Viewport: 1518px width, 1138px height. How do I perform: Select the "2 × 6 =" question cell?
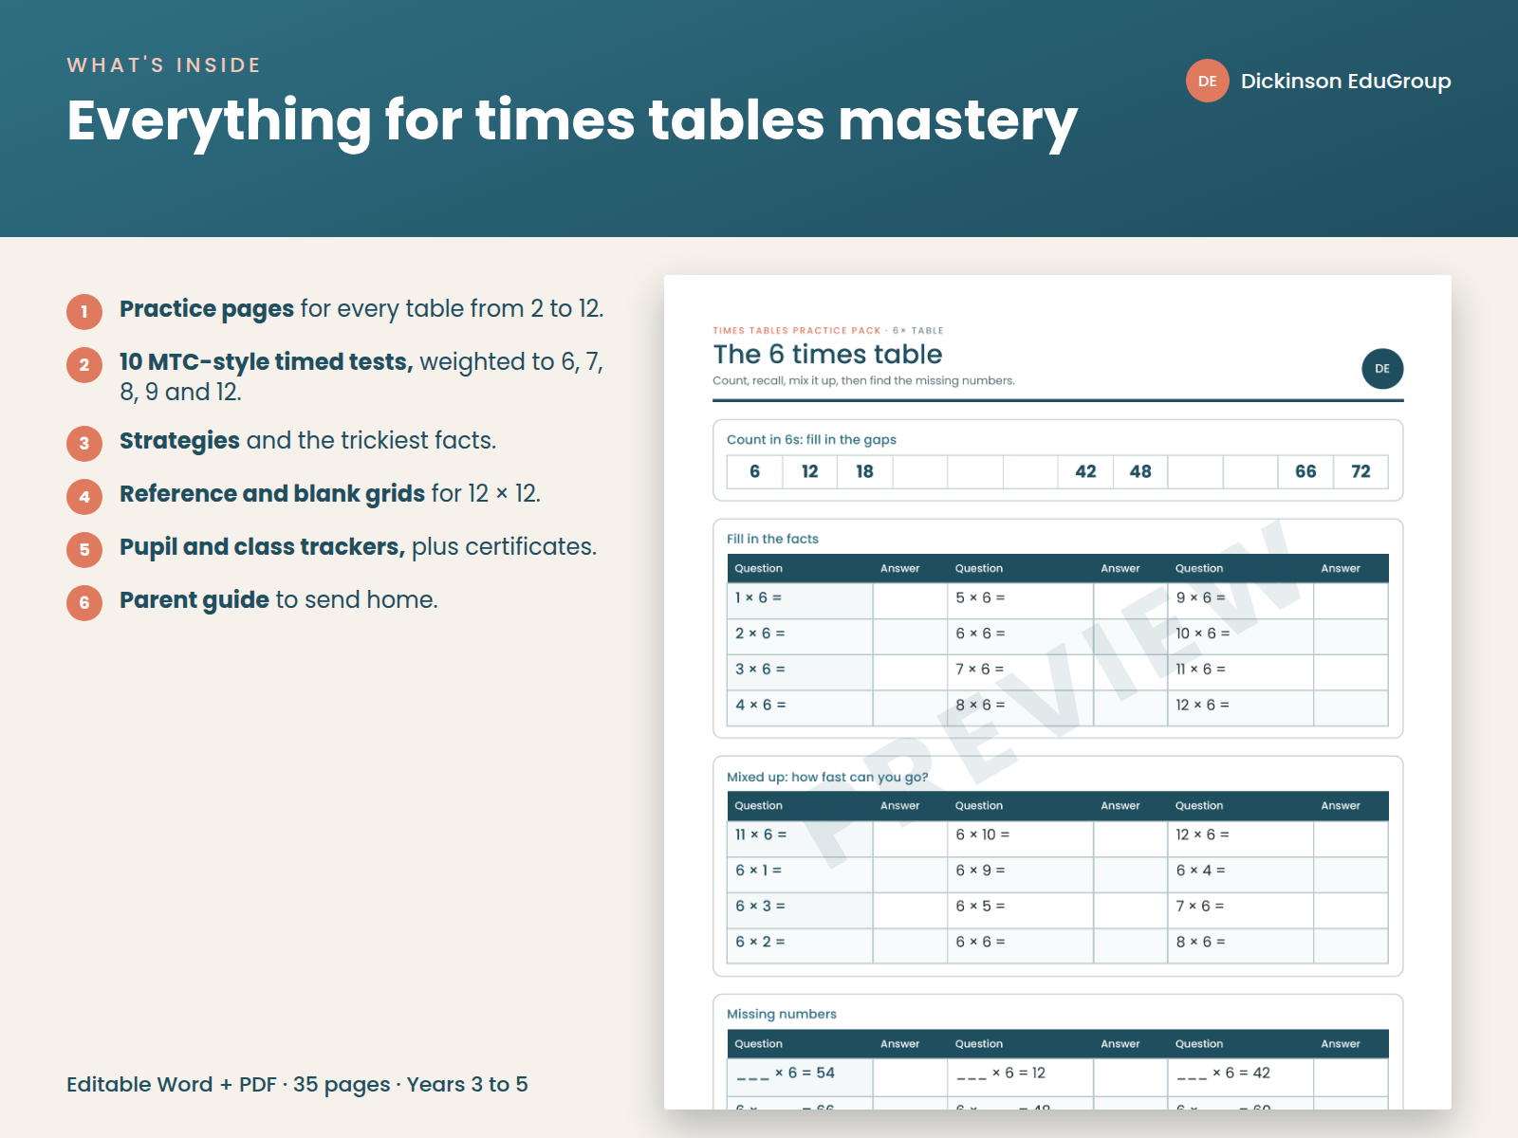click(x=800, y=636)
